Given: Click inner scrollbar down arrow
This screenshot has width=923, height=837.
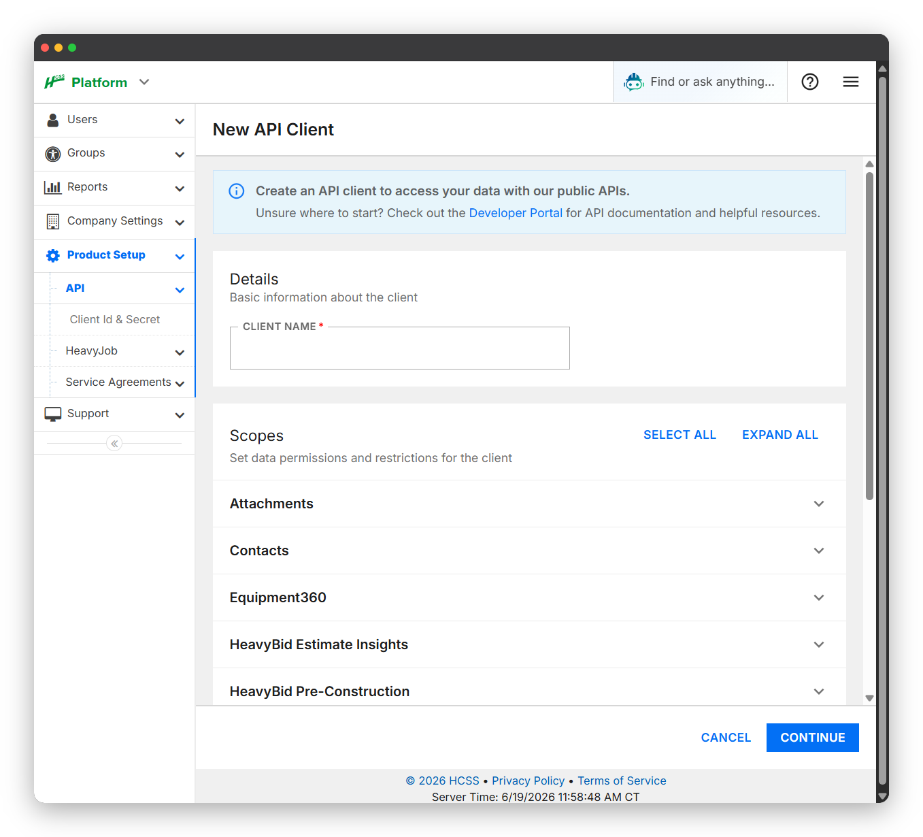Looking at the screenshot, I should [x=869, y=698].
